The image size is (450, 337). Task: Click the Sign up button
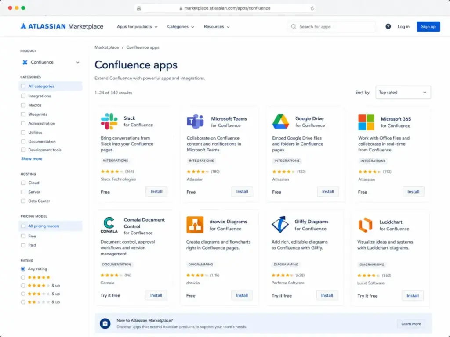428,26
